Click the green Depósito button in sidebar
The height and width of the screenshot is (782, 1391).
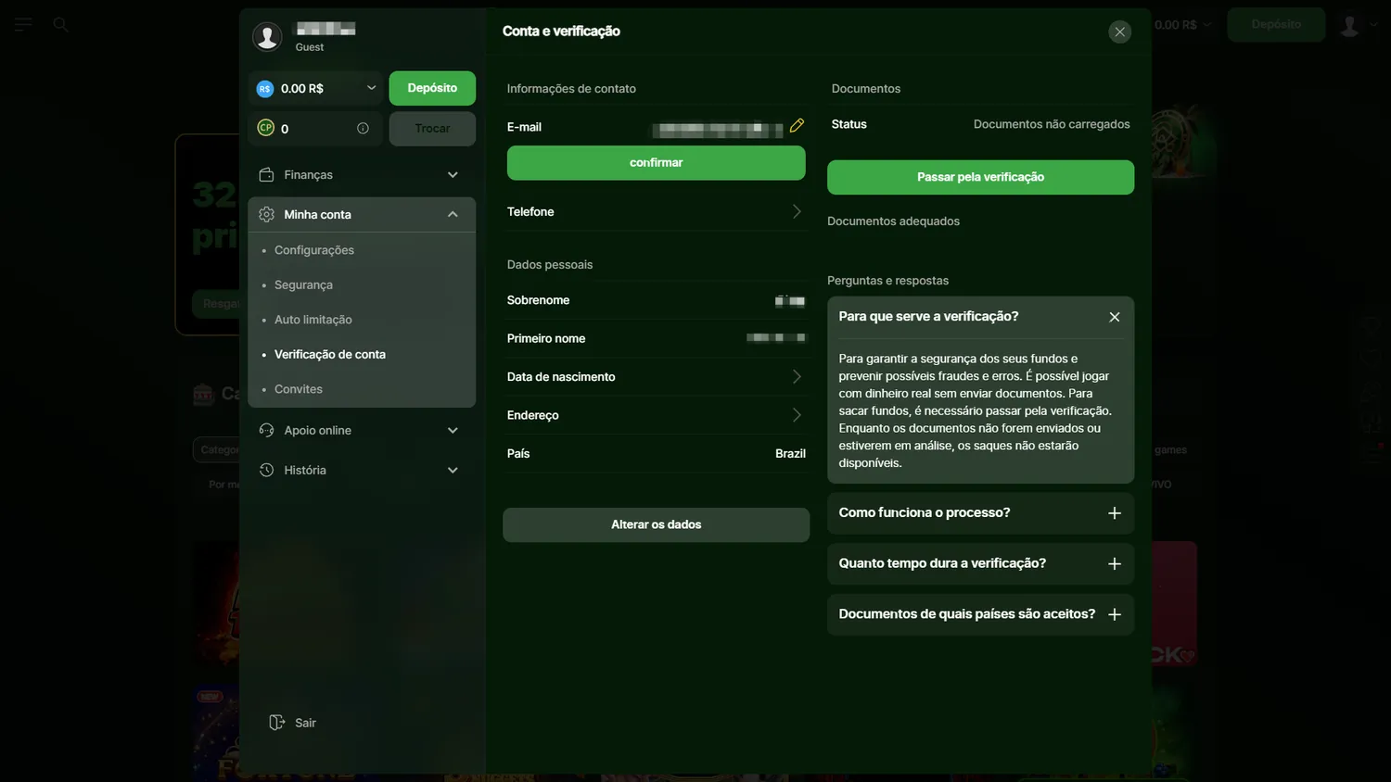click(432, 88)
